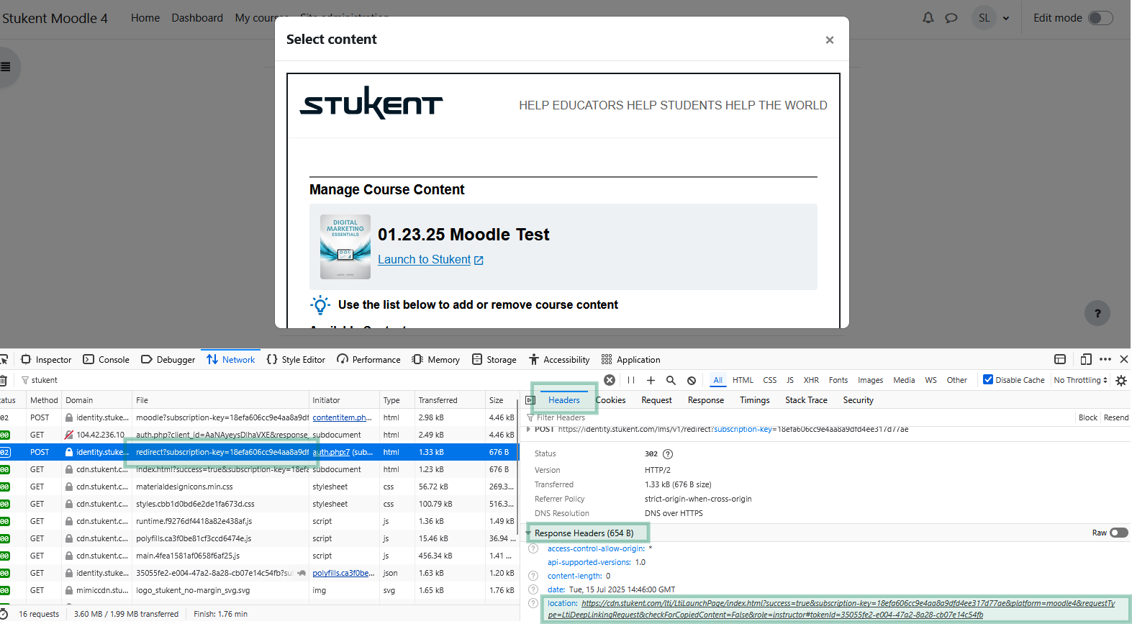The height and width of the screenshot is (624, 1132).
Task: Open the notifications bell
Action: (x=928, y=18)
